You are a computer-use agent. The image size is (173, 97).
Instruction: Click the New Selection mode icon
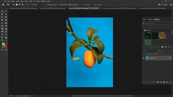click(x=14, y=5)
